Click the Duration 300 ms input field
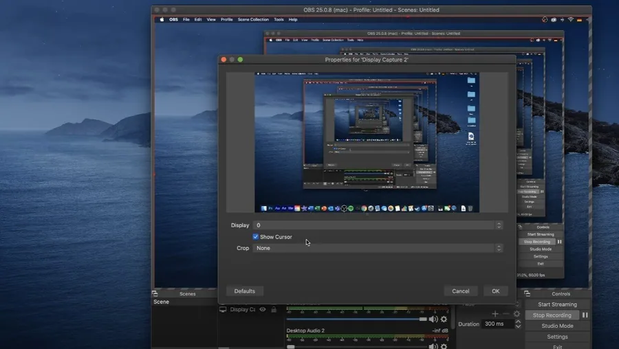 (498, 324)
